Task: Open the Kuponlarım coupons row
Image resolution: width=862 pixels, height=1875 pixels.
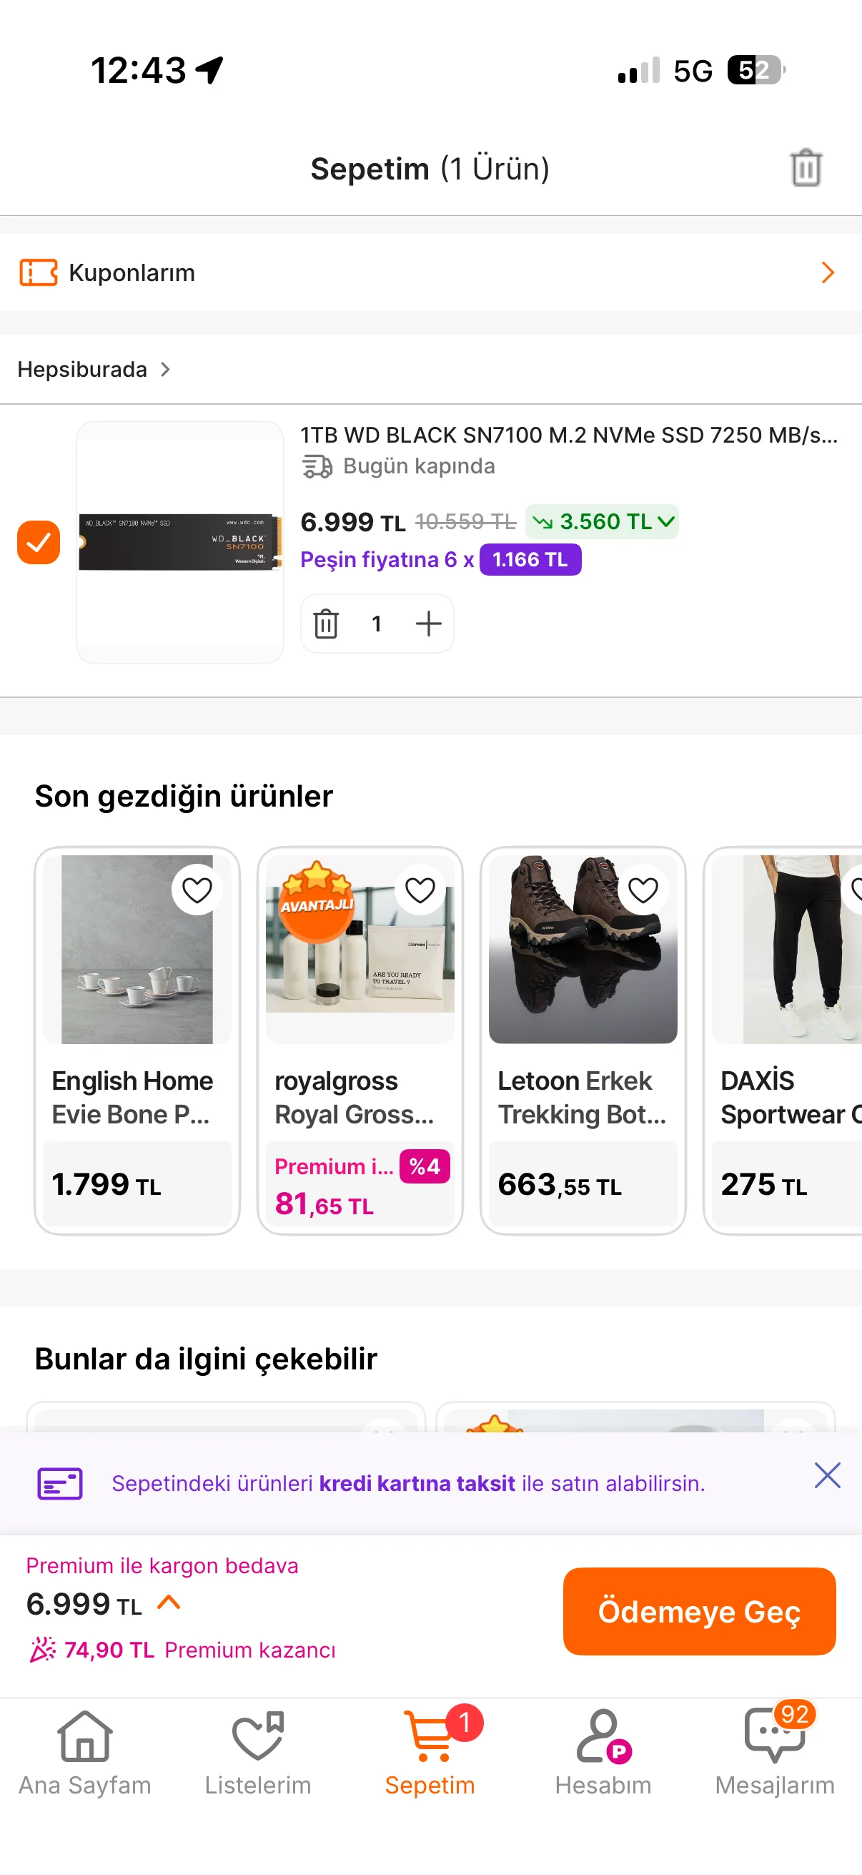Action: pyautogui.click(x=430, y=273)
